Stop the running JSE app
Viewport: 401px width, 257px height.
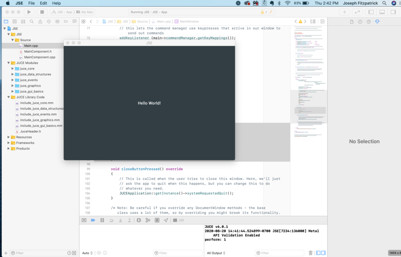42,12
